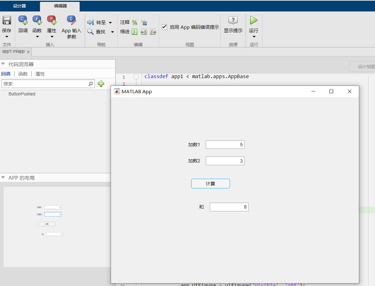The height and width of the screenshot is (286, 375).
Task: Click line number 1 in editor gutter
Action: (x=124, y=77)
